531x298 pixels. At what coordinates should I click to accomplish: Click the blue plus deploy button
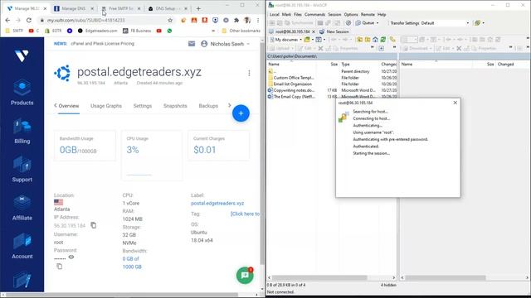tap(241, 113)
